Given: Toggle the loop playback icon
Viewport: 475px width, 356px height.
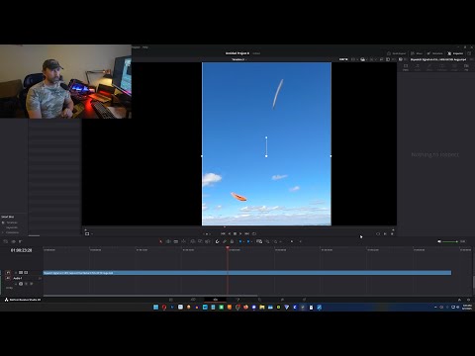Looking at the screenshot, I should coord(254,233).
